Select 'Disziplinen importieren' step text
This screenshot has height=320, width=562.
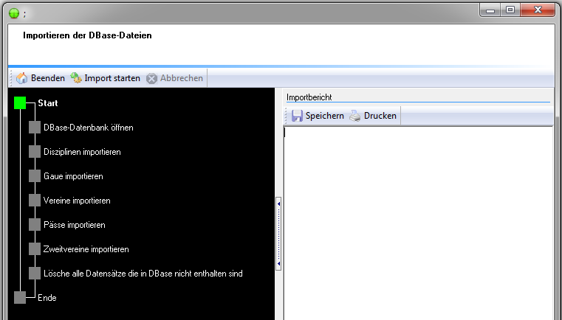(x=82, y=152)
